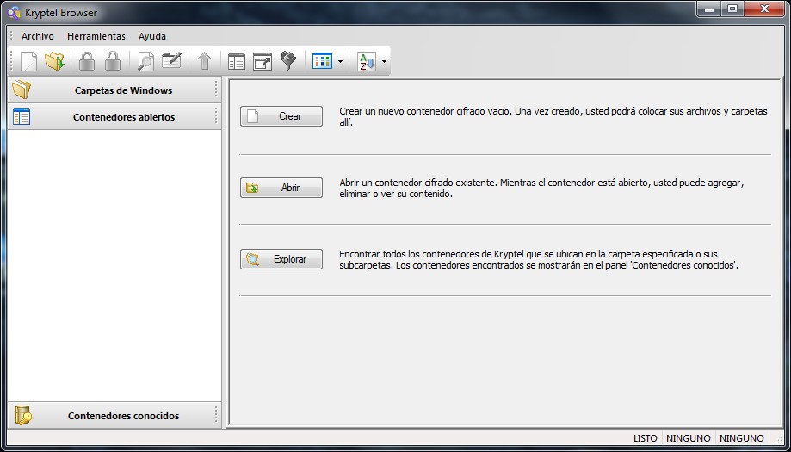Expand the Carpetas de Windows panel
This screenshot has width=791, height=452.
[114, 90]
